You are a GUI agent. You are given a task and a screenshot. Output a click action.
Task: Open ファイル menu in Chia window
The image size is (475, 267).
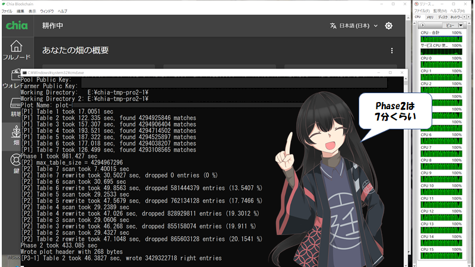click(x=7, y=11)
